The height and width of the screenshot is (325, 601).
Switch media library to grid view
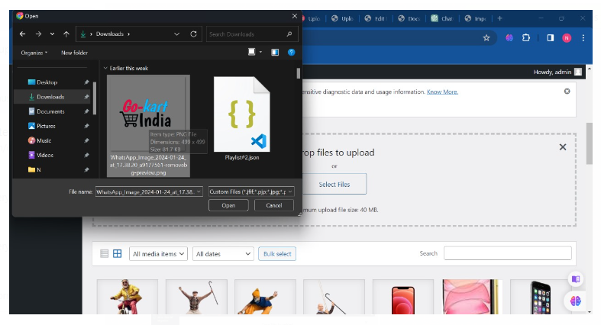tap(118, 254)
